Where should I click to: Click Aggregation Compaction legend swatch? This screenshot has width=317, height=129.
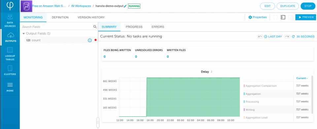[244, 86]
